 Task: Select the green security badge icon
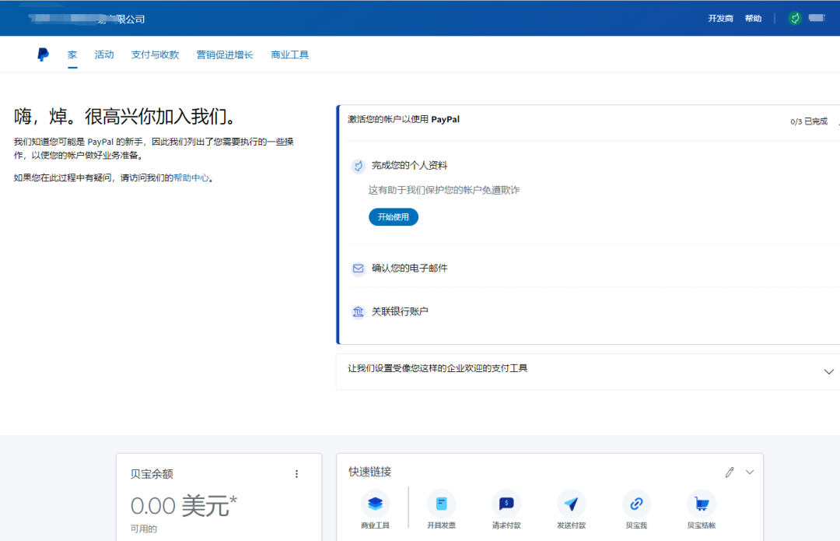(794, 17)
